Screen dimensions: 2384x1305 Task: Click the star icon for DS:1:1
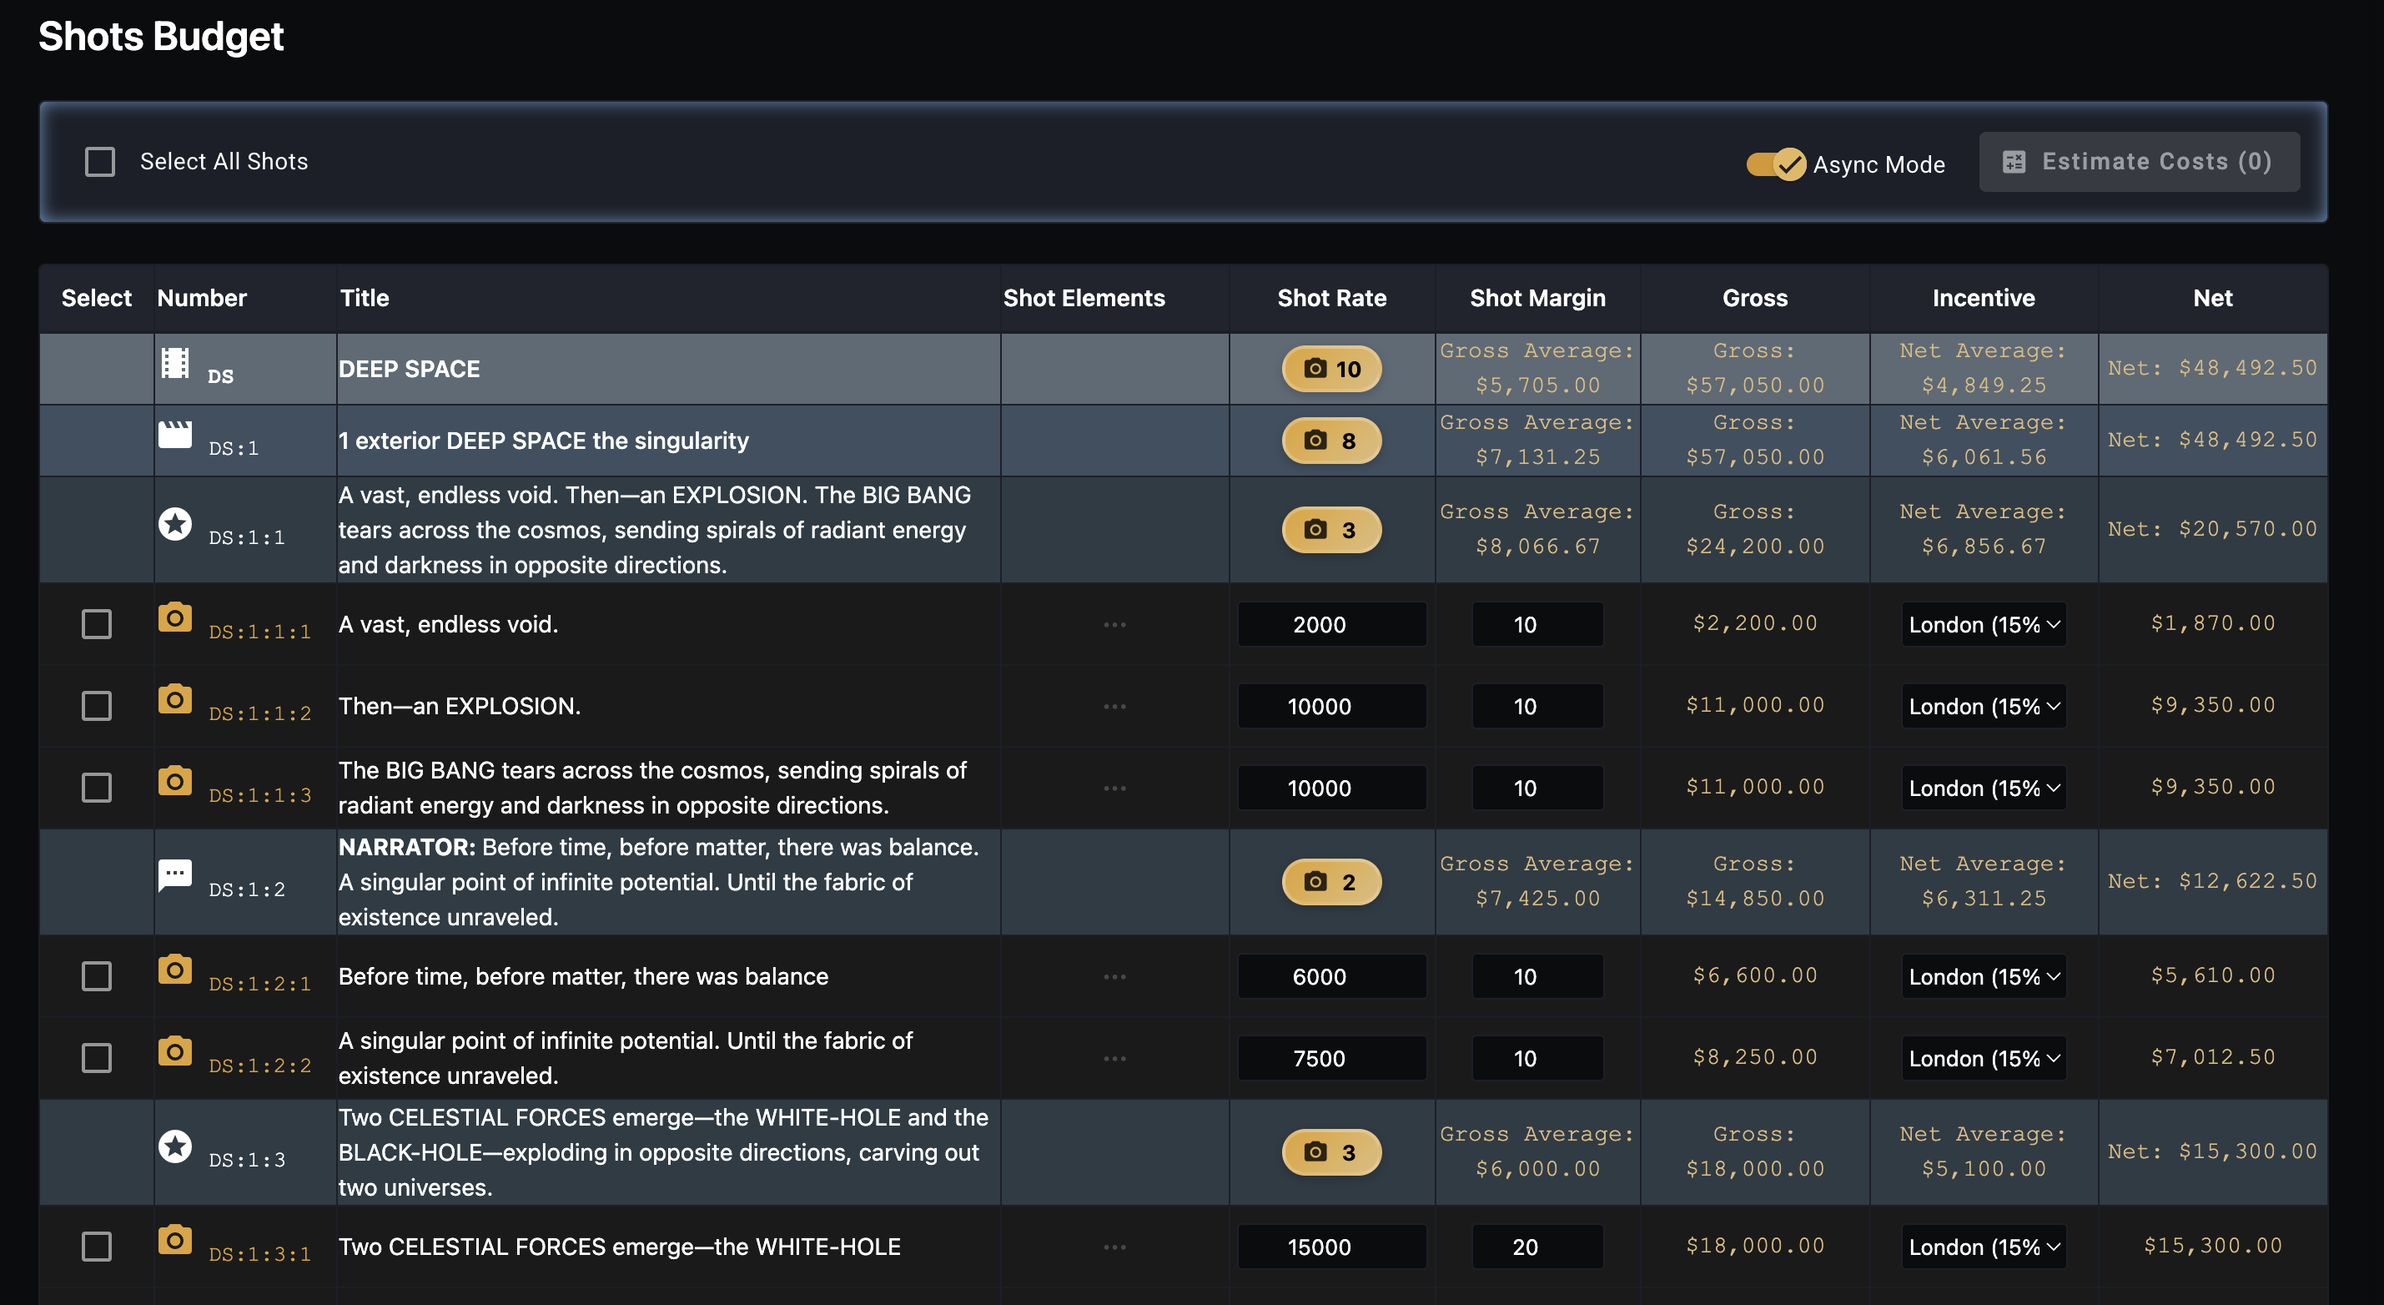[x=174, y=524]
